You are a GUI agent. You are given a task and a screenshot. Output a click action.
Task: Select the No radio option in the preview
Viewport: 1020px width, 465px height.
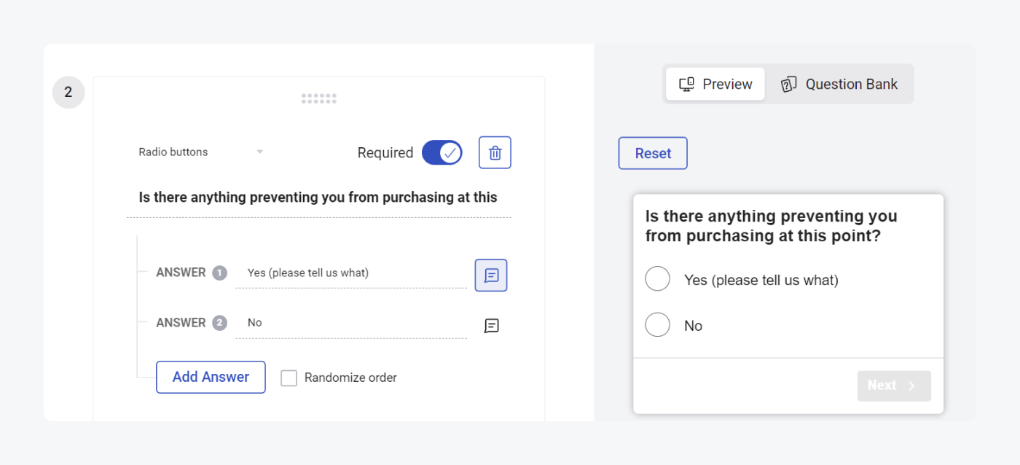657,324
